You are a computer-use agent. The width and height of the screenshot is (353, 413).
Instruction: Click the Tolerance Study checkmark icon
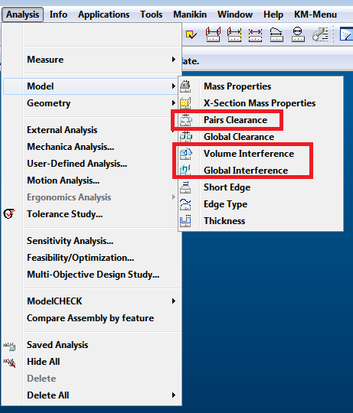coord(9,214)
